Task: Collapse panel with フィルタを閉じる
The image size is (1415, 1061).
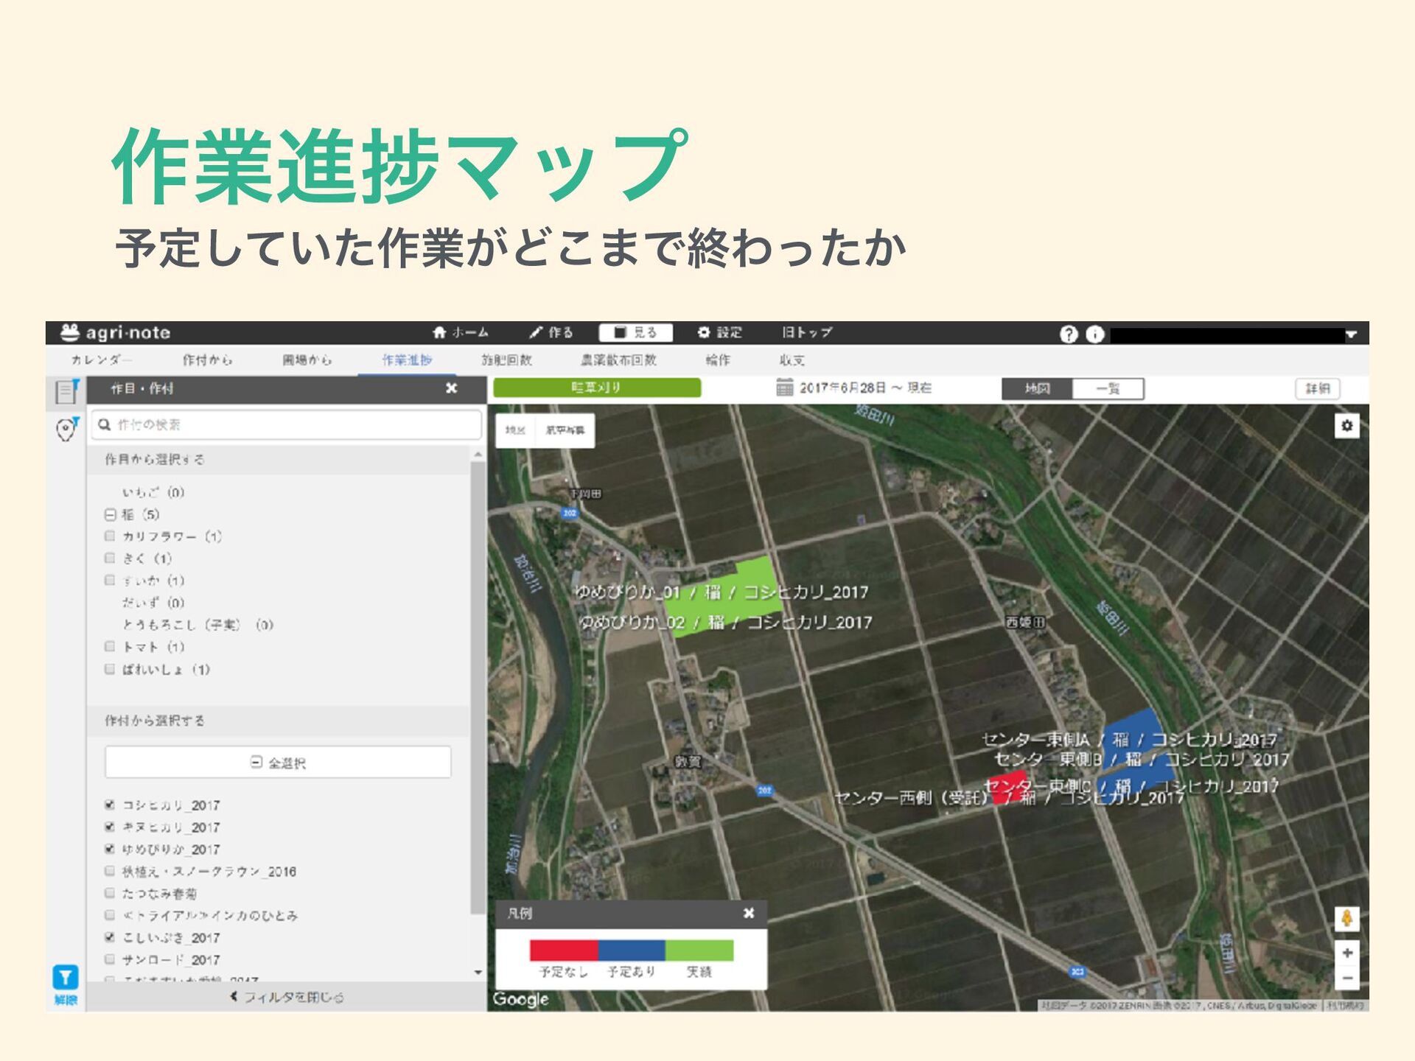Action: 287,997
